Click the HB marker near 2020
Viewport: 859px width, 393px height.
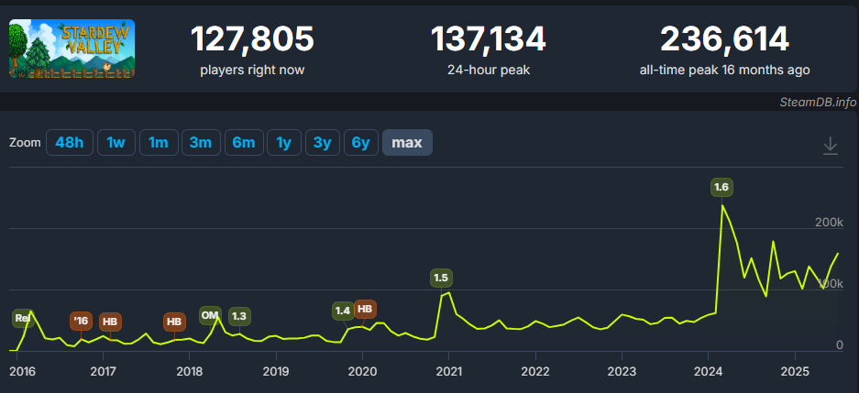[x=365, y=310]
